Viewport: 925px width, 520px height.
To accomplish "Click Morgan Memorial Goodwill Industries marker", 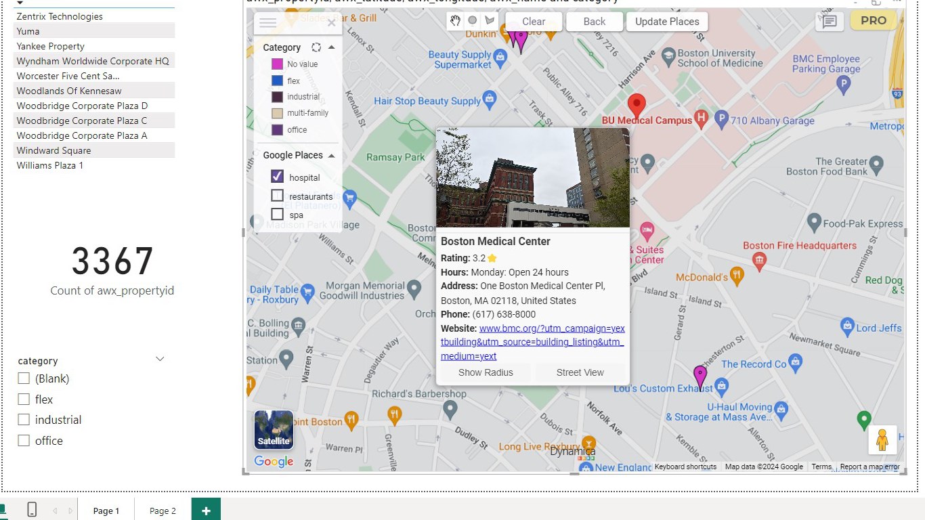I will pos(414,290).
